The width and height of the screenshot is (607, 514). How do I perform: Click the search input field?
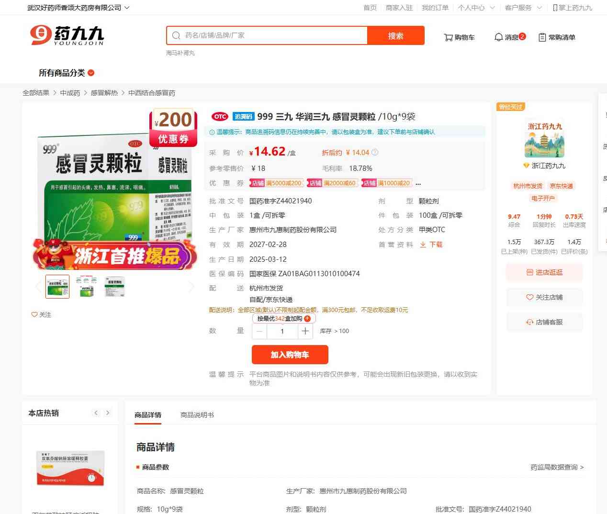click(x=273, y=35)
